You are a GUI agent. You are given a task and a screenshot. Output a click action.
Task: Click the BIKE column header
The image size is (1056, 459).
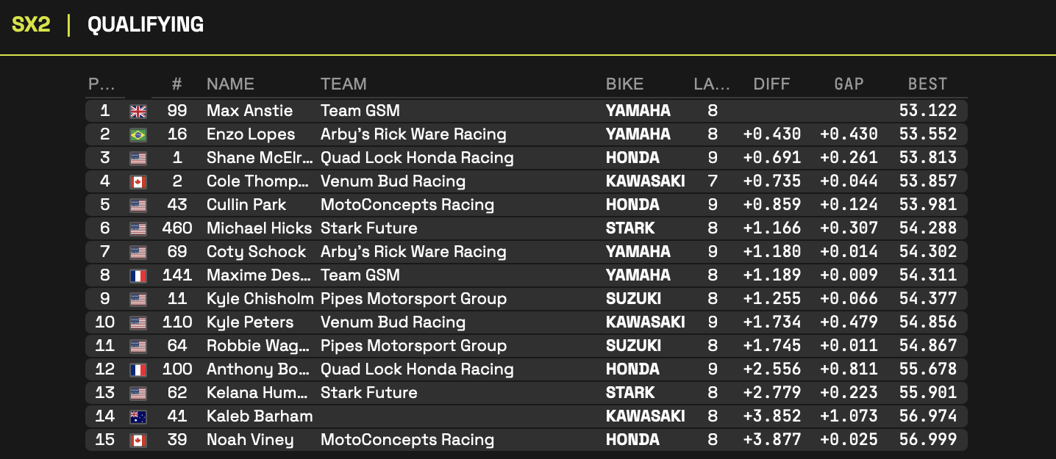(x=624, y=84)
